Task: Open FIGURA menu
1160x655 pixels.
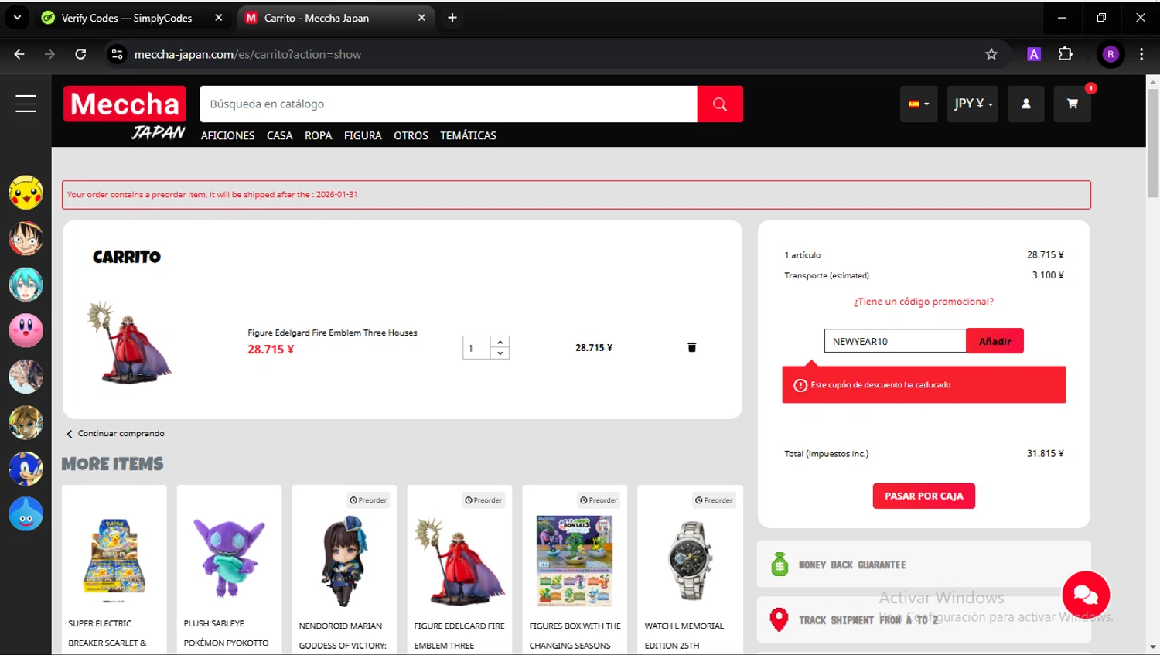Action: [363, 135]
